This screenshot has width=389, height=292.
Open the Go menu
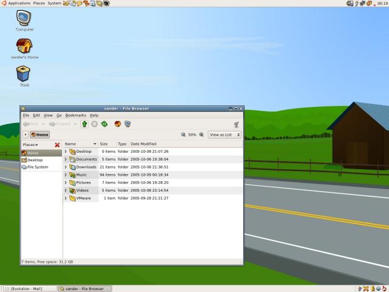59,116
